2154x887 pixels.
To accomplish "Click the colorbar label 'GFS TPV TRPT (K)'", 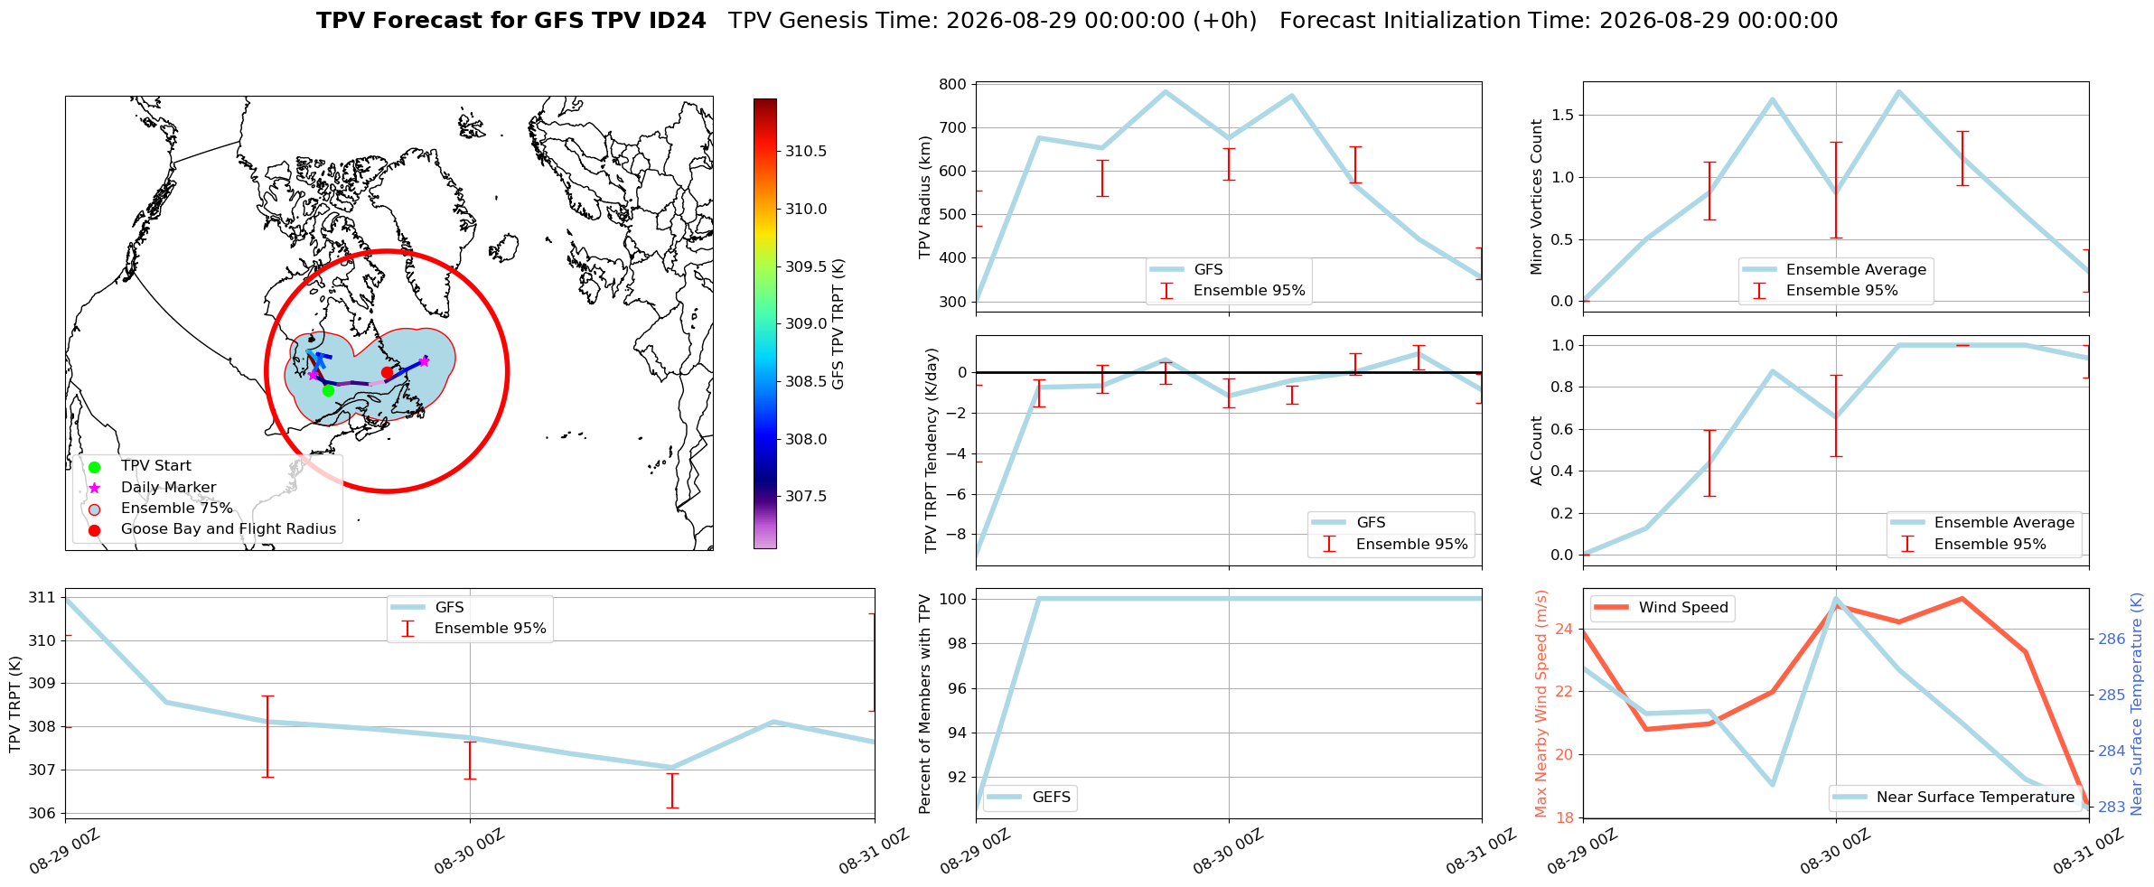I will (x=838, y=323).
